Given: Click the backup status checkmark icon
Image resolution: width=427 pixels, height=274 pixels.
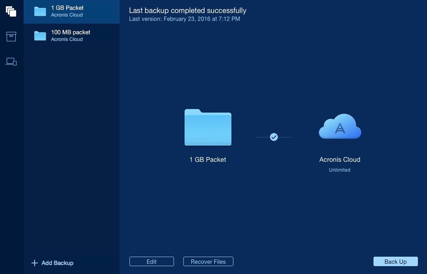Looking at the screenshot, I should 274,137.
